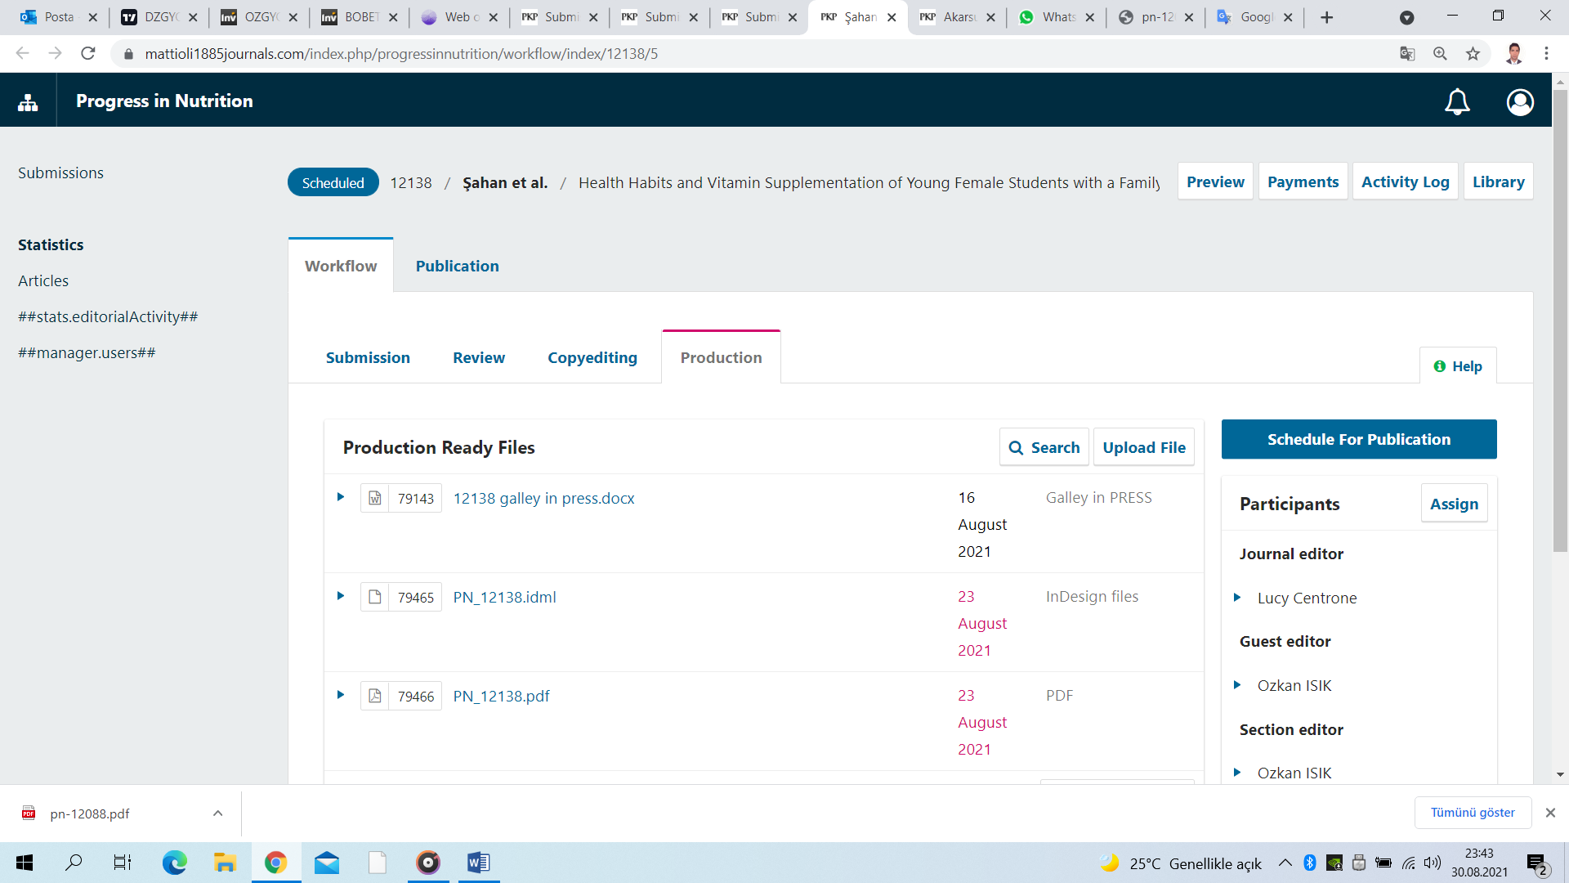Click Schedule For Publication button
Screen dimensions: 1569x883
pos(1358,439)
